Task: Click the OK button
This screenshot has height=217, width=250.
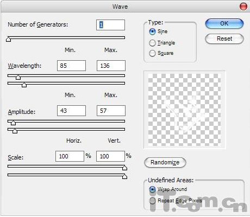Action: click(x=224, y=23)
